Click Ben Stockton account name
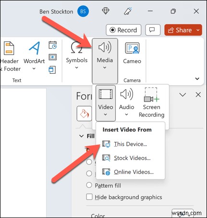Screen dimensions: 207x218 [x=56, y=12]
